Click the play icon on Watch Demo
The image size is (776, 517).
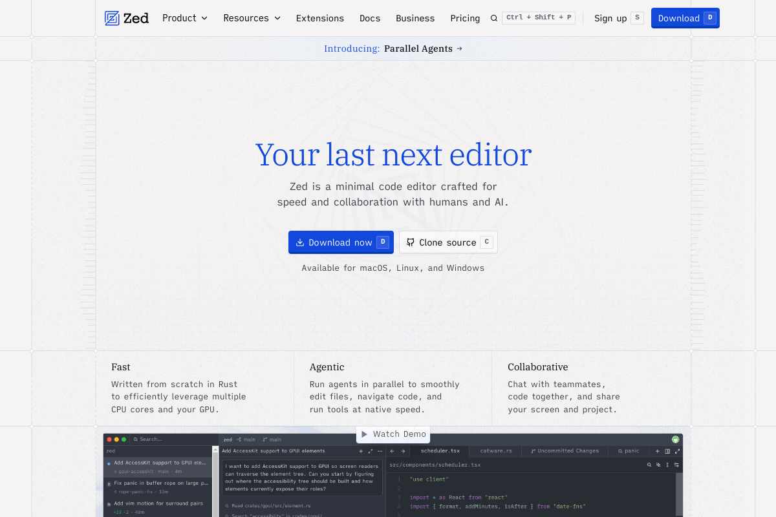pyautogui.click(x=365, y=434)
